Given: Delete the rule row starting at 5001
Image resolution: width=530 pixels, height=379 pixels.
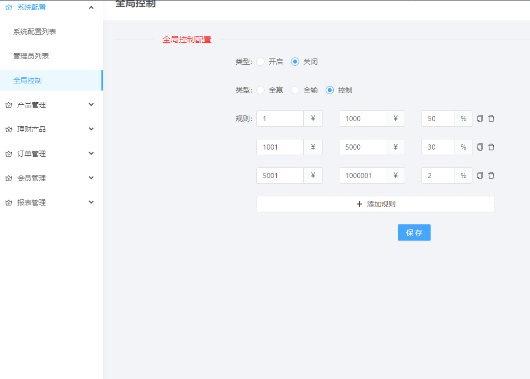Looking at the screenshot, I should [491, 176].
